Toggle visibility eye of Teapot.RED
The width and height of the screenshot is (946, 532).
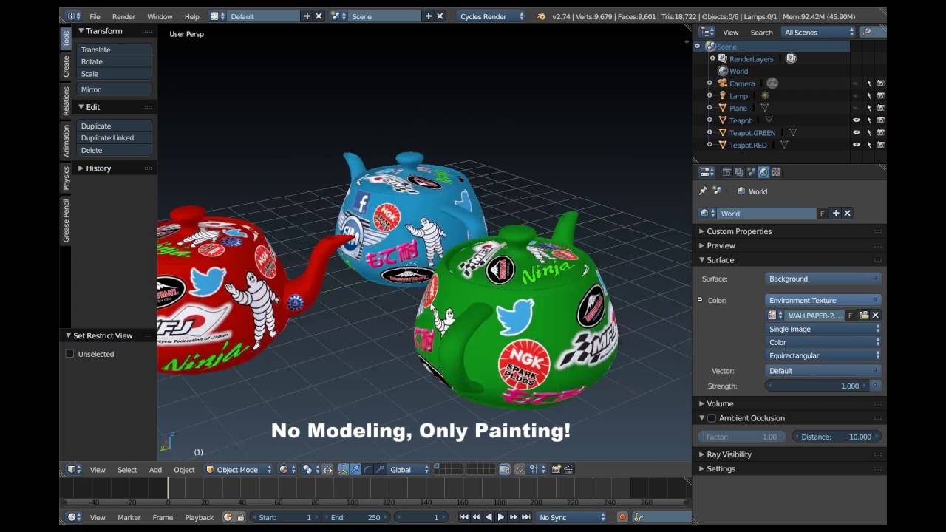tap(857, 145)
